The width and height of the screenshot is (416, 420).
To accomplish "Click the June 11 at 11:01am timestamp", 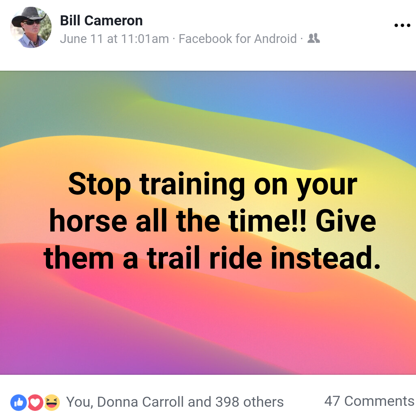I will coord(114,39).
